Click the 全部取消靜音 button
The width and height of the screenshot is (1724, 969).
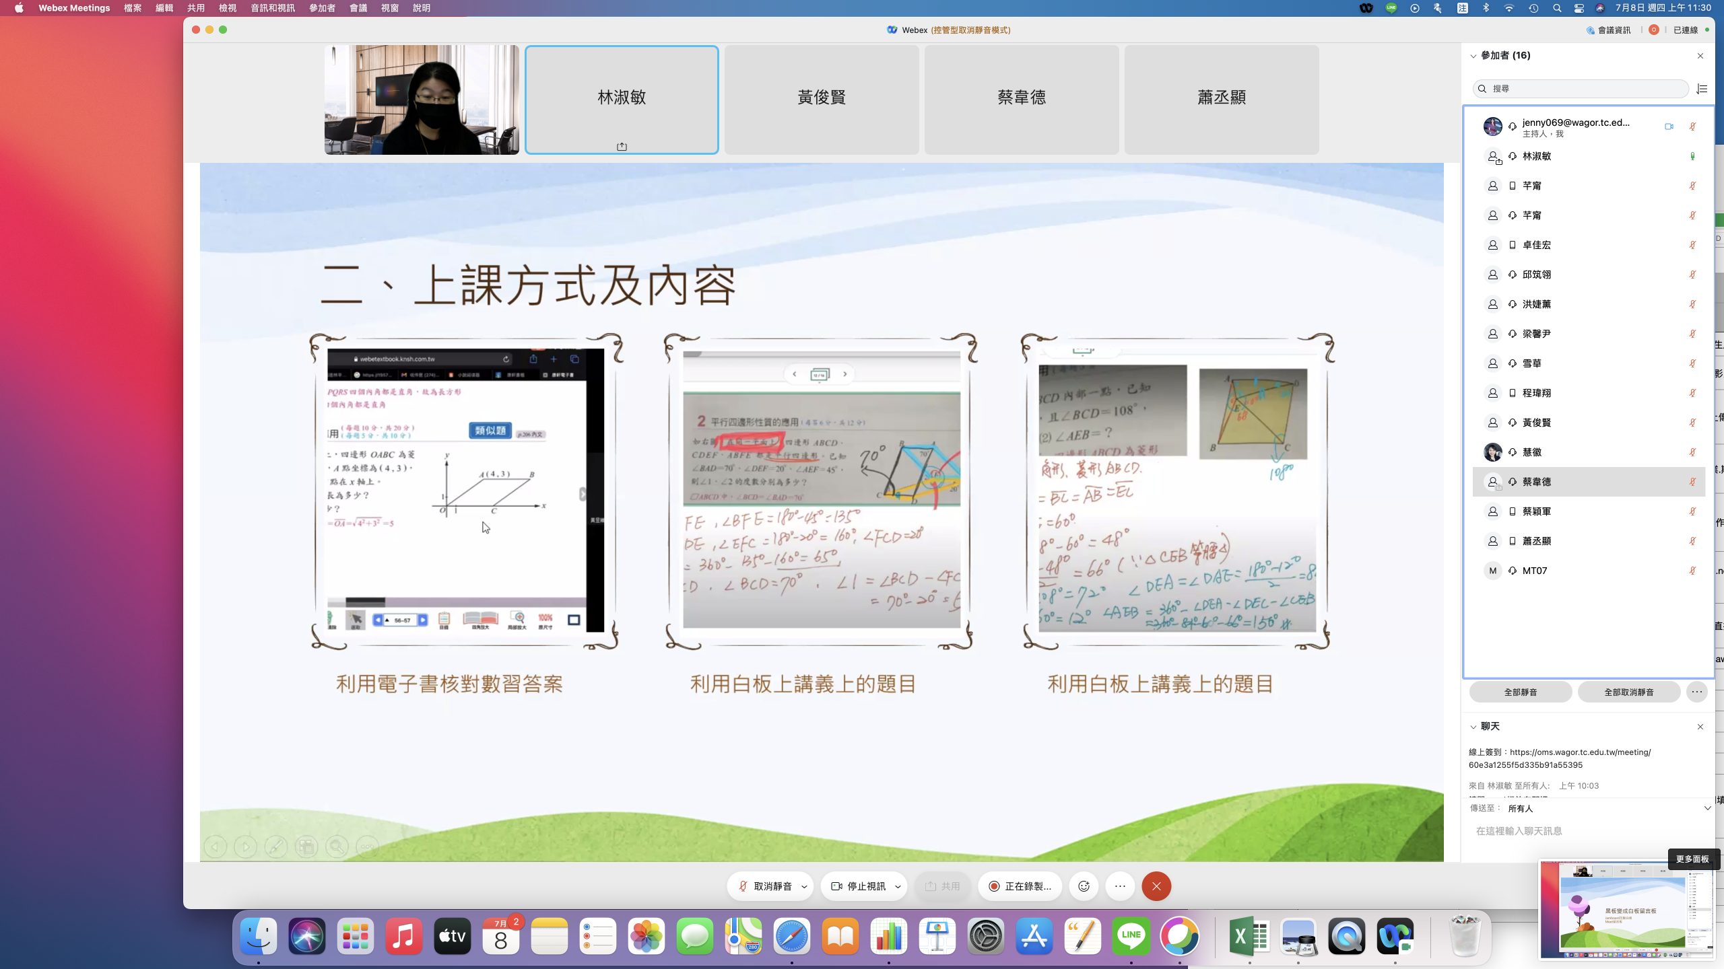pyautogui.click(x=1628, y=692)
